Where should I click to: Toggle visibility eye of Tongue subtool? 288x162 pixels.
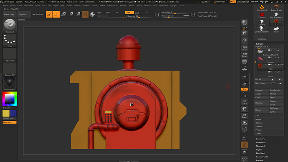[282, 57]
